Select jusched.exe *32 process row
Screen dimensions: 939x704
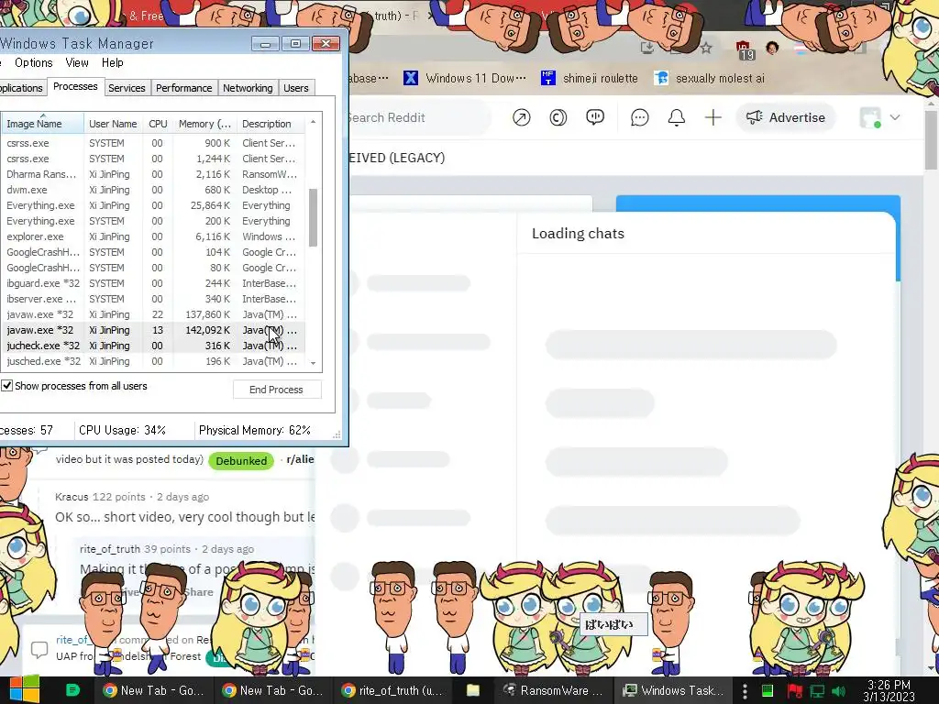click(153, 361)
